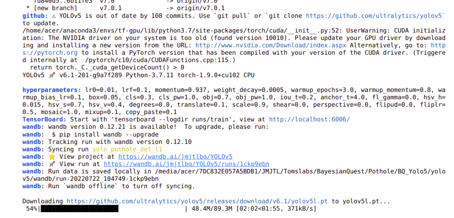Screen dimensions: 454x218
Task: Open the TensorBoard localhost:6006 link
Action: click(309, 119)
